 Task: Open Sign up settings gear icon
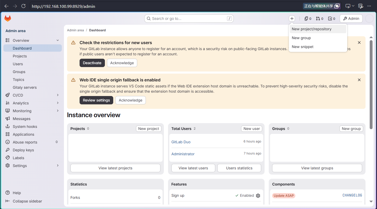click(258, 196)
